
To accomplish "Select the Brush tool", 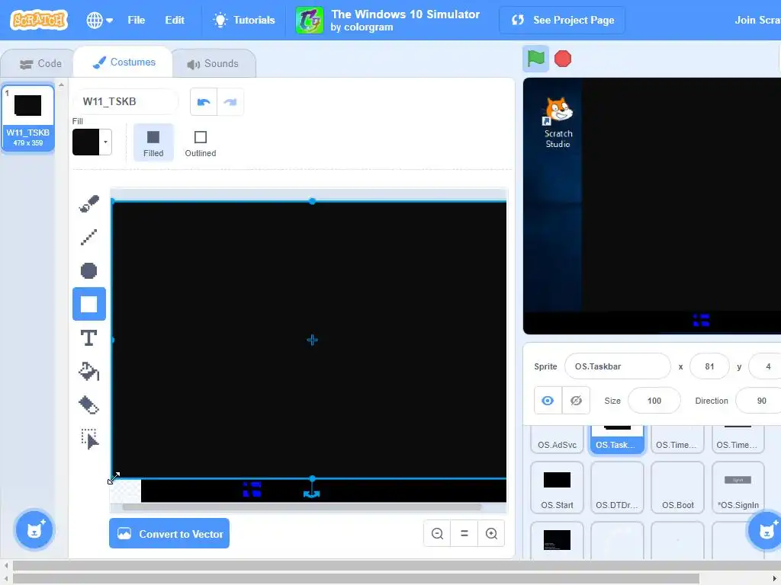I will [x=89, y=203].
